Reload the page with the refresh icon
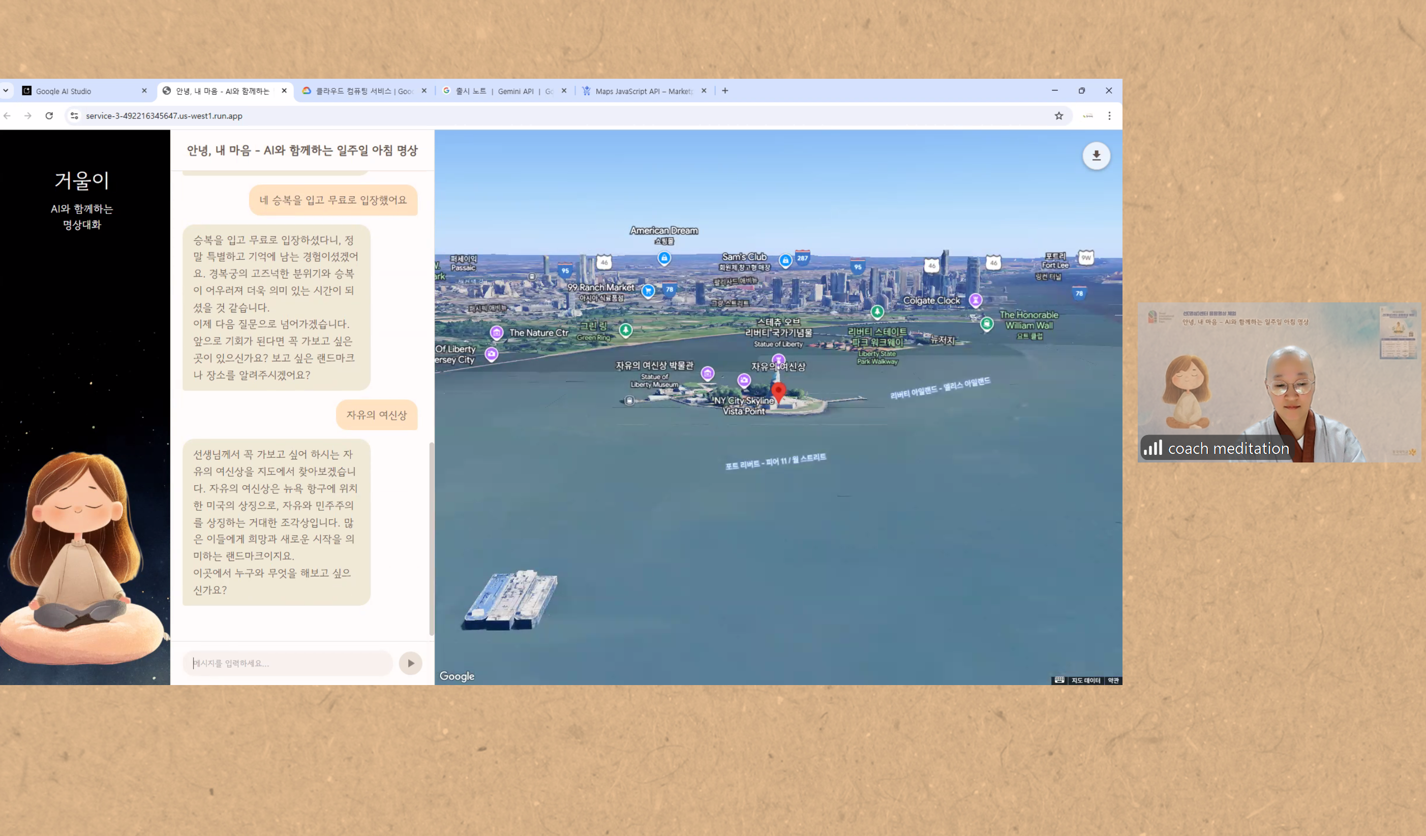The image size is (1426, 836). (49, 116)
